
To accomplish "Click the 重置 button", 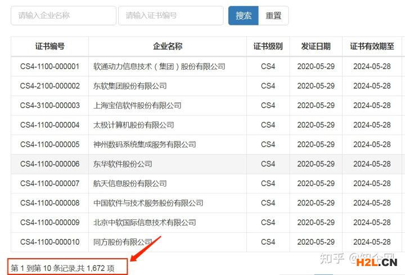I will [273, 16].
